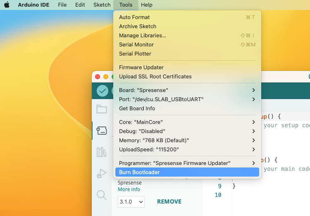
Task: Click the REMOVE button
Action: 169,202
